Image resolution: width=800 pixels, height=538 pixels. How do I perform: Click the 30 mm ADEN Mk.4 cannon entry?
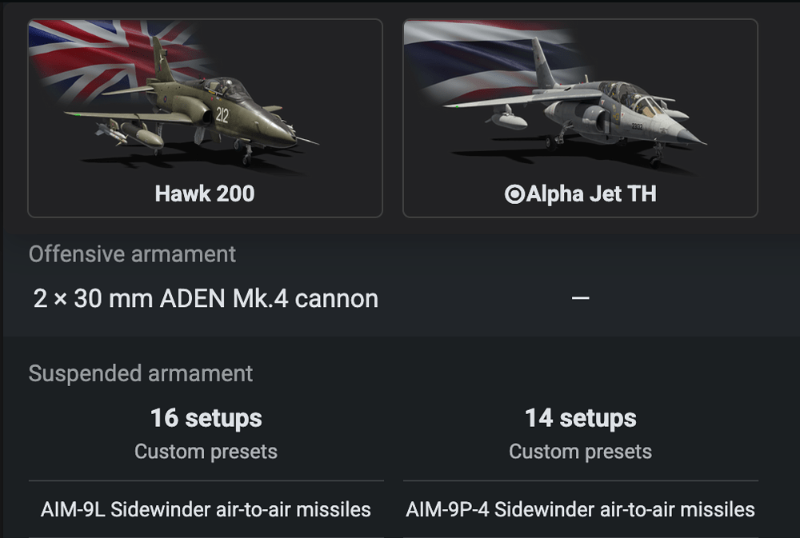tap(206, 299)
